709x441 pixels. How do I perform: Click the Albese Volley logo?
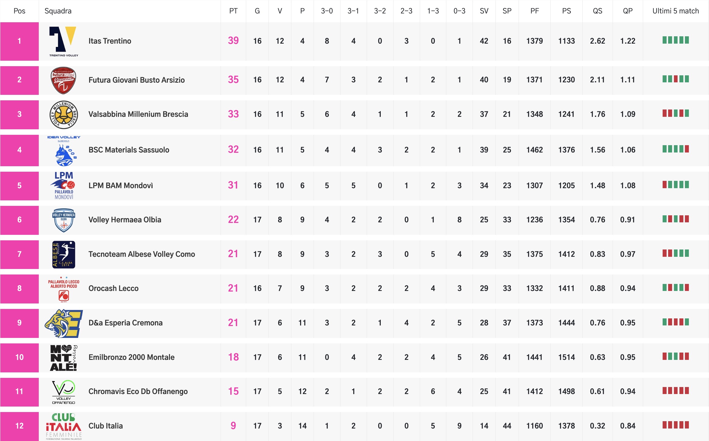tap(63, 254)
